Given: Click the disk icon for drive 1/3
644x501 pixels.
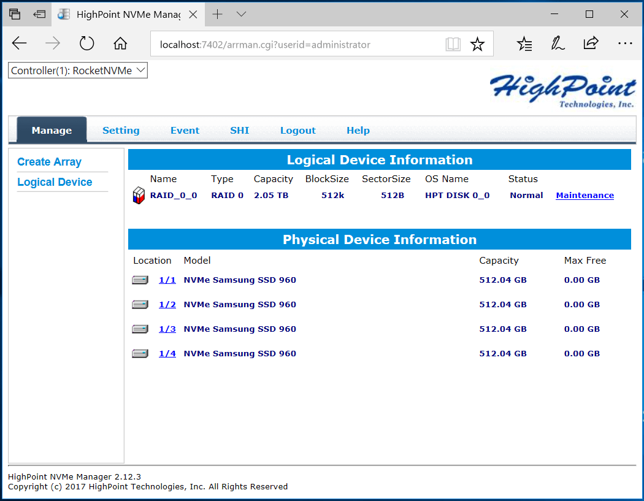Looking at the screenshot, I should click(x=140, y=329).
